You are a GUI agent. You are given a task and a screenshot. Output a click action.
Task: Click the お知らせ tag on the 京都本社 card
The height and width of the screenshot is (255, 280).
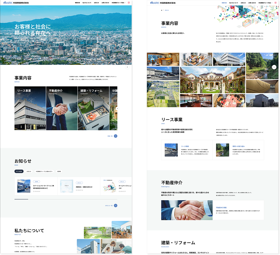[79, 183]
